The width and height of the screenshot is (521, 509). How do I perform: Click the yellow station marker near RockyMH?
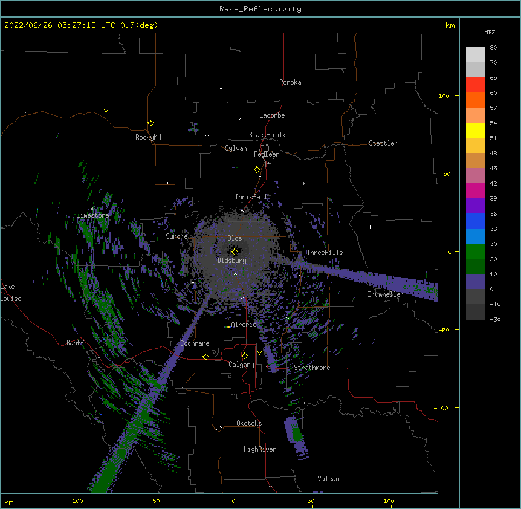pos(150,123)
